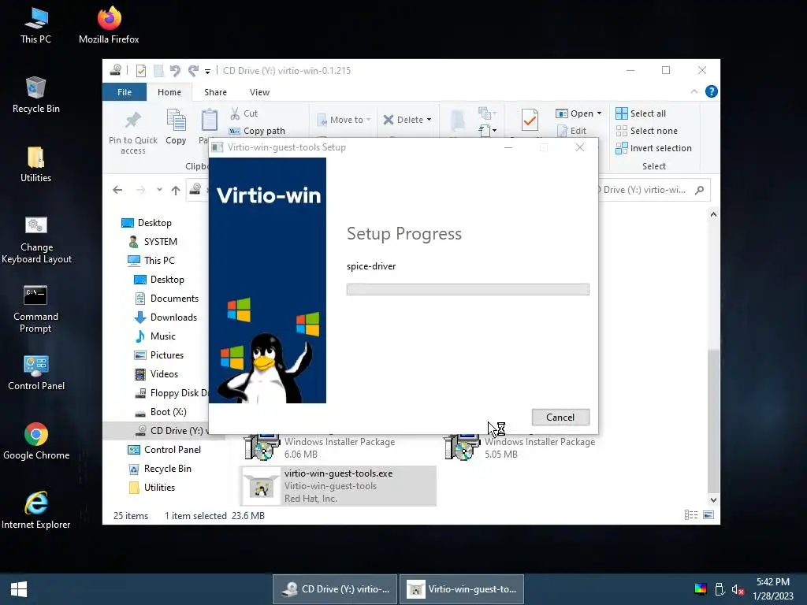Click Pin to Quick access in ribbon
Viewport: 807px width, 605px height.
coord(132,132)
